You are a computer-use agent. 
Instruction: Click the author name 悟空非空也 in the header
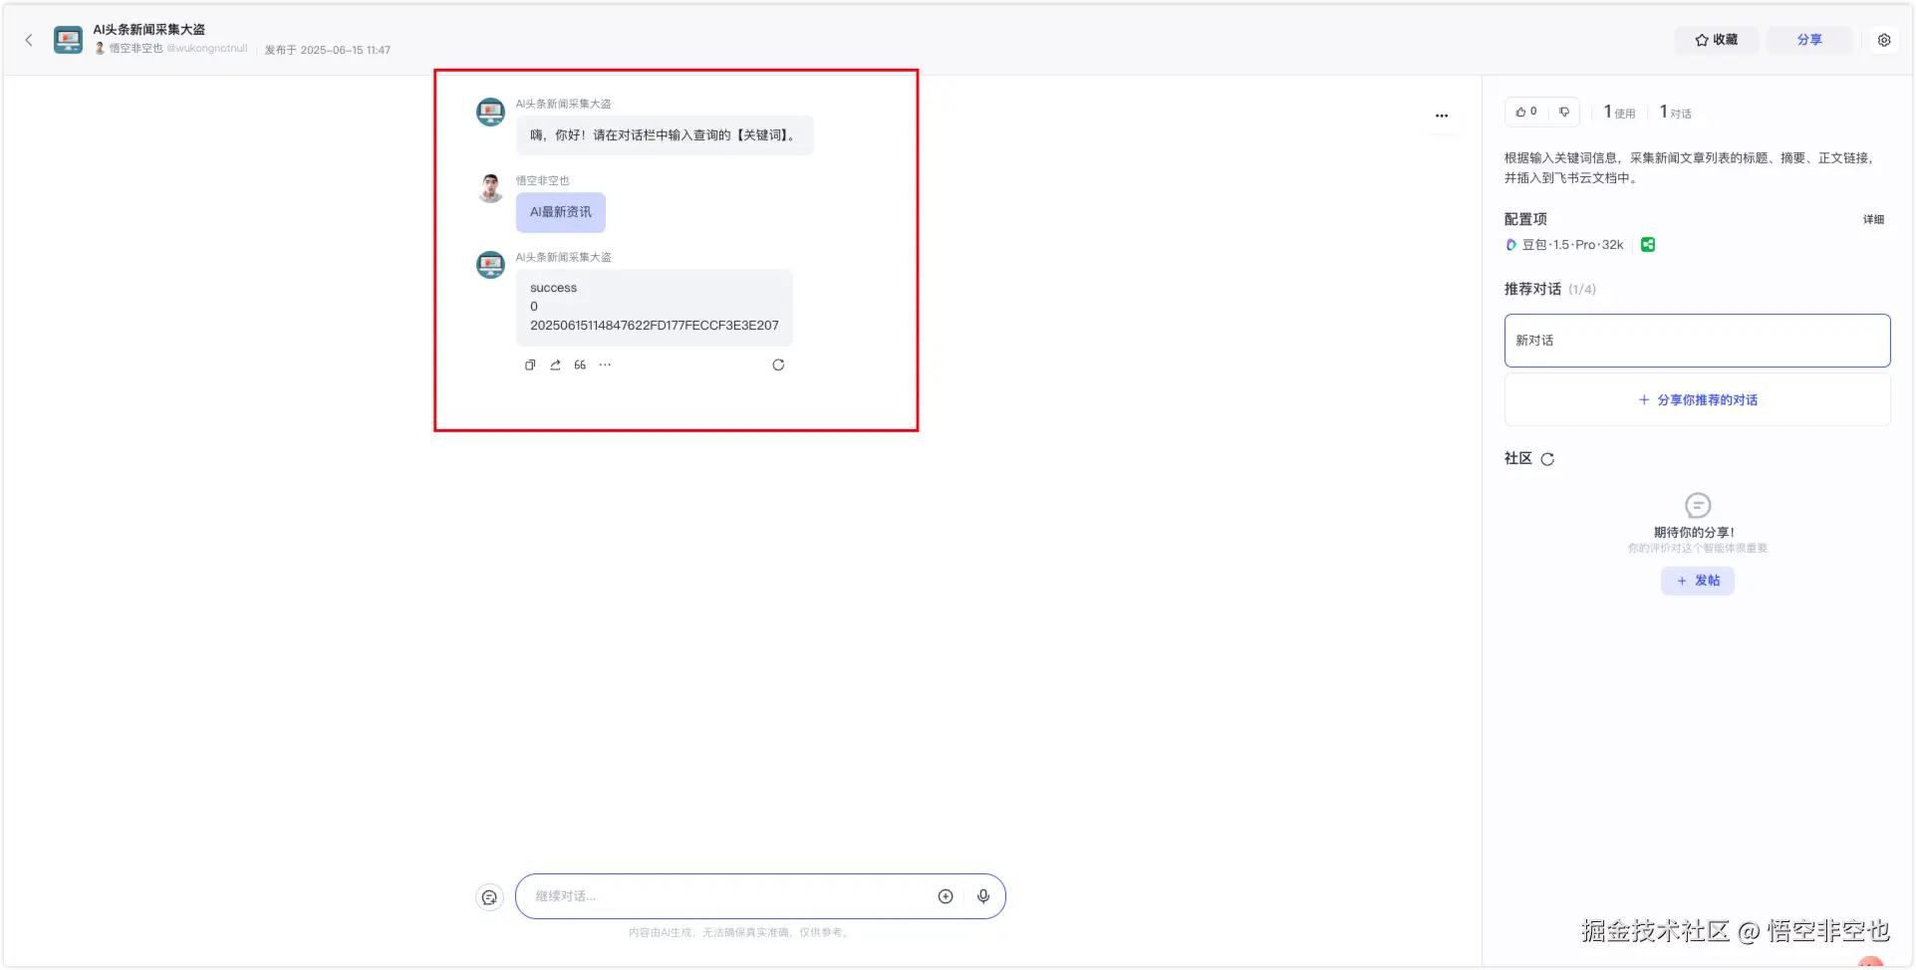pos(136,48)
